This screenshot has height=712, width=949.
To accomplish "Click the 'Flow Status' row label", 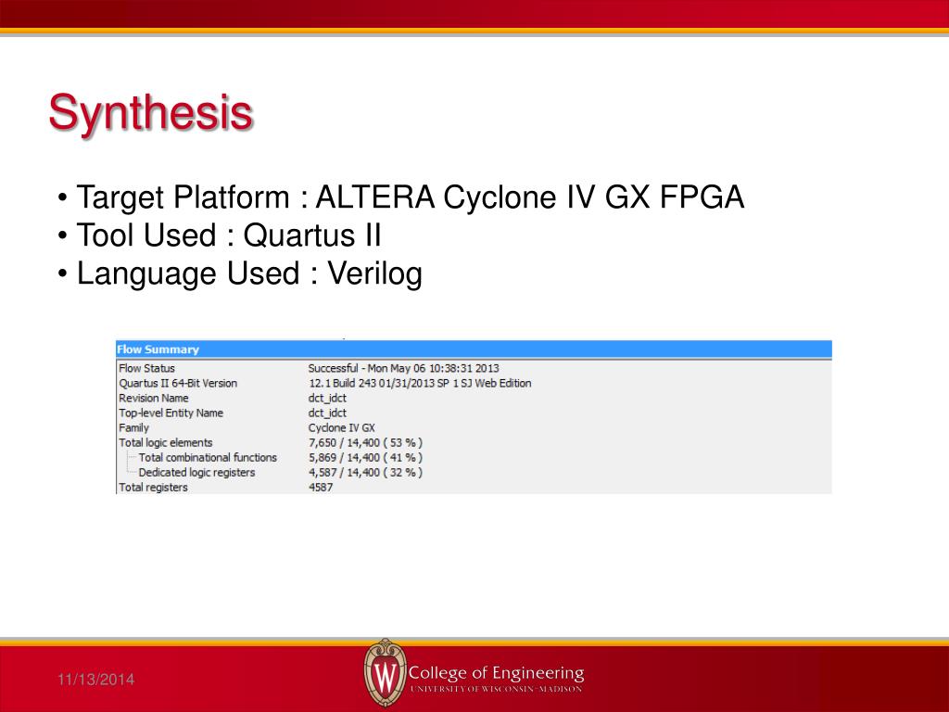I will pos(146,368).
